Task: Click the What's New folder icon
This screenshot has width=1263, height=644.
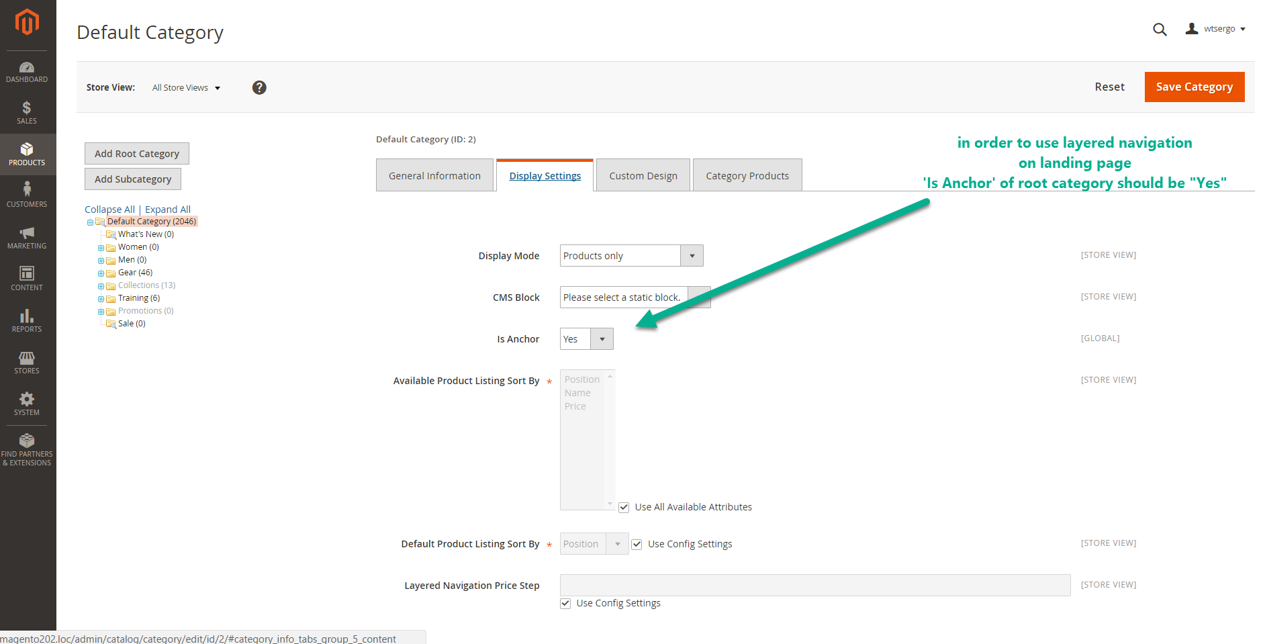Action: [111, 234]
